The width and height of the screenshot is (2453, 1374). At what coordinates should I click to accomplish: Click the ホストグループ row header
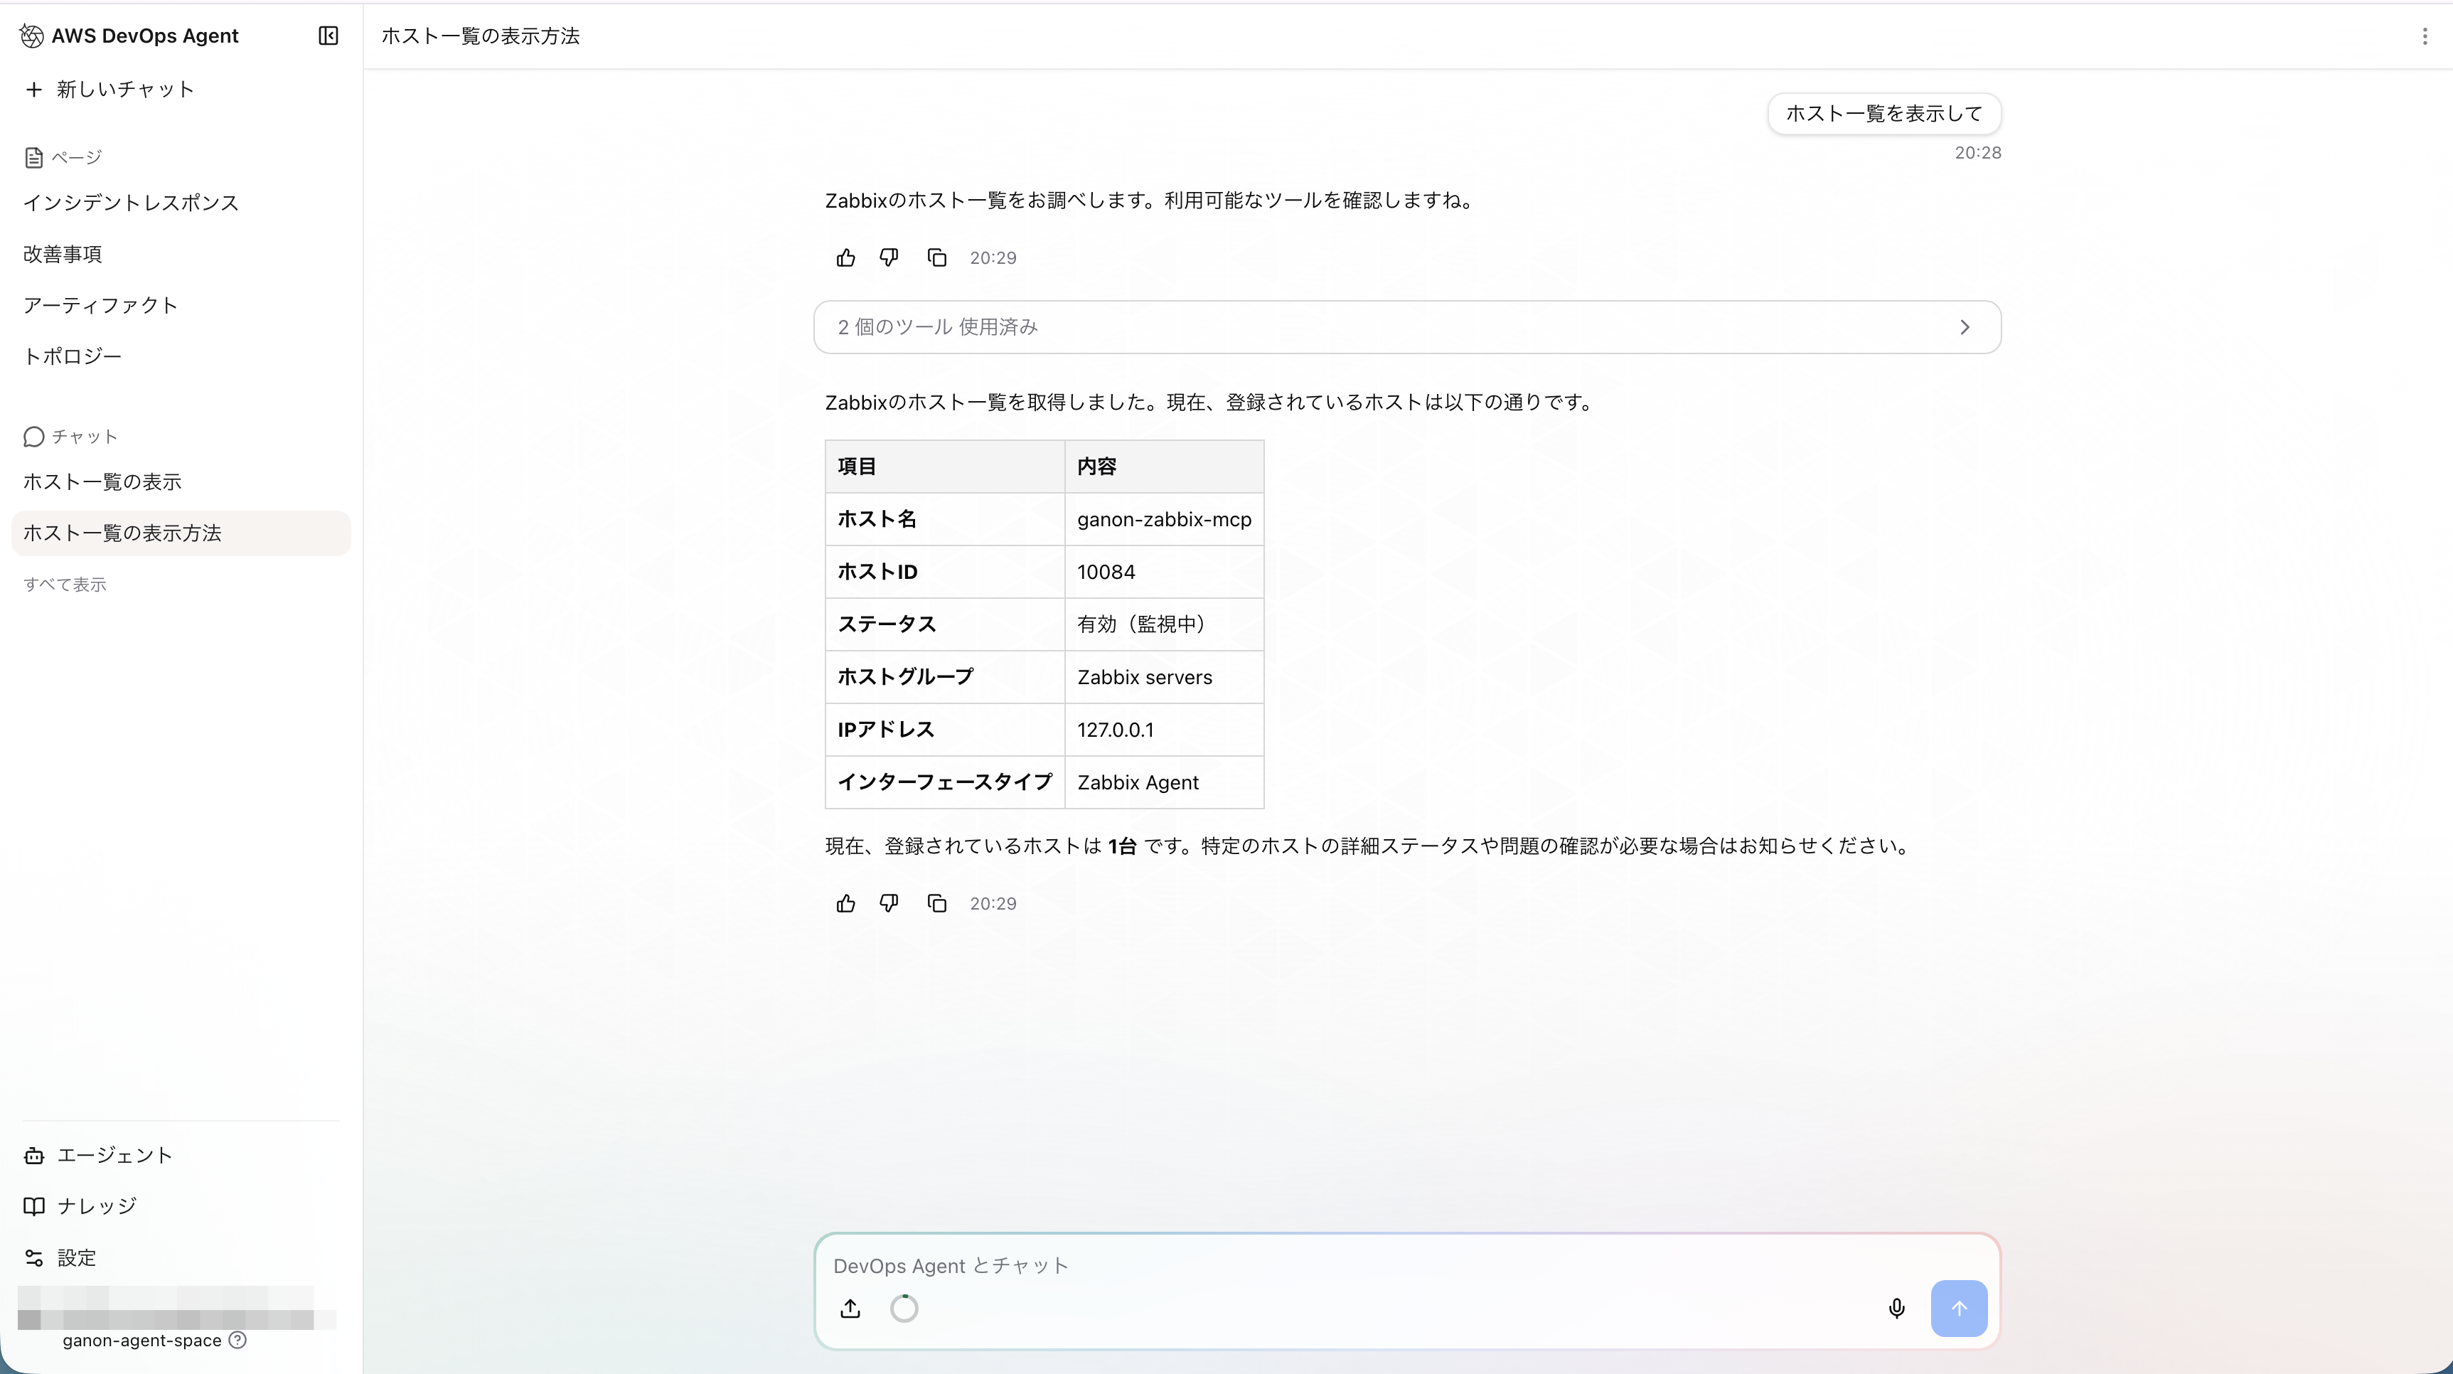(x=945, y=678)
